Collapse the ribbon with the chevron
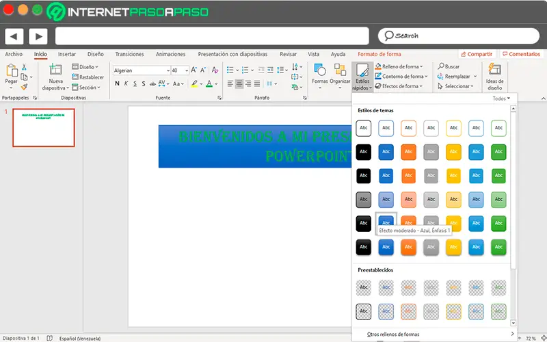 543,98
